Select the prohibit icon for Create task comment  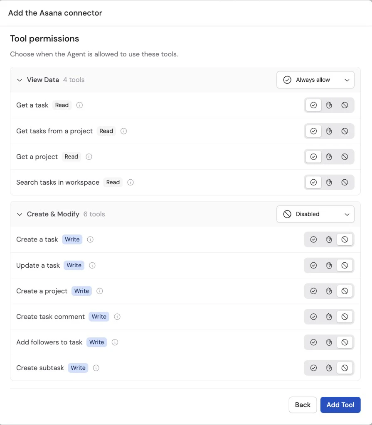[345, 316]
